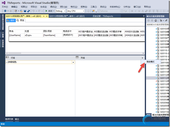
Task: Open the 工具(T) menu
Action: [x=94, y=7]
